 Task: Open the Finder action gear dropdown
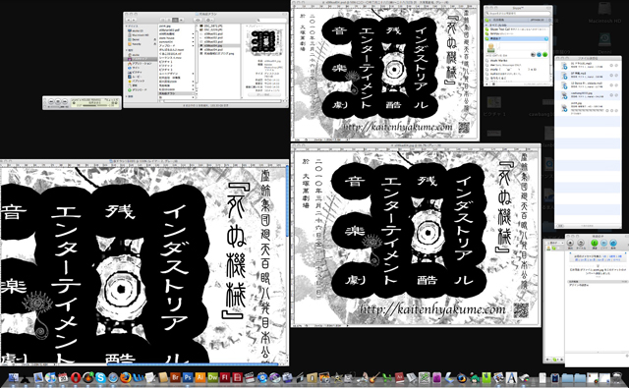pyautogui.click(x=209, y=20)
